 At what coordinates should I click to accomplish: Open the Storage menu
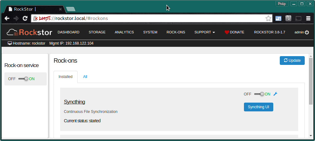coord(97,32)
